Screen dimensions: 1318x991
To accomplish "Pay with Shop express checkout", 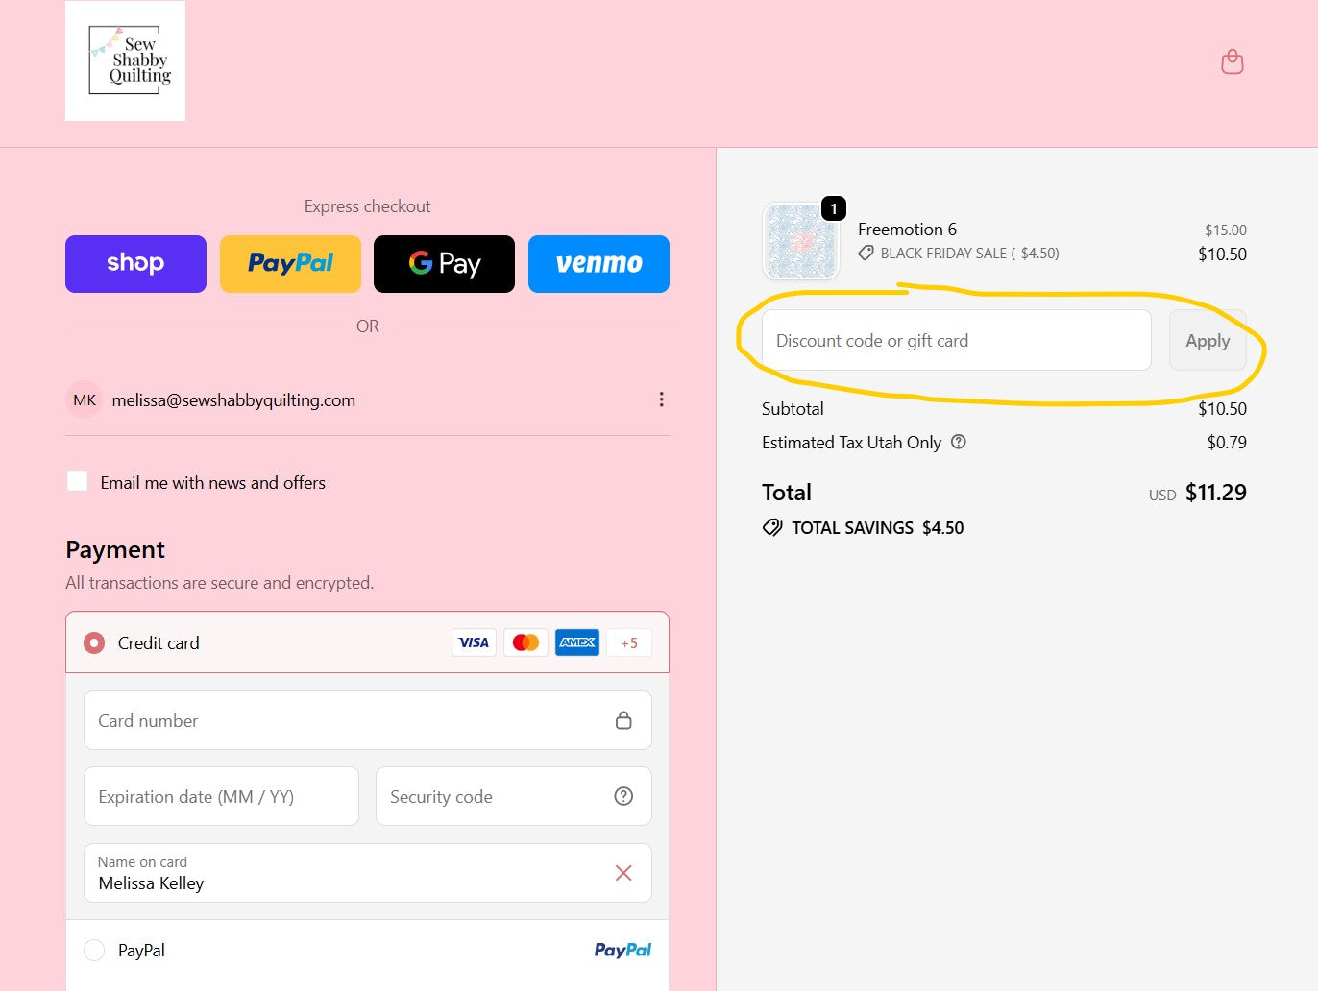I will [135, 264].
